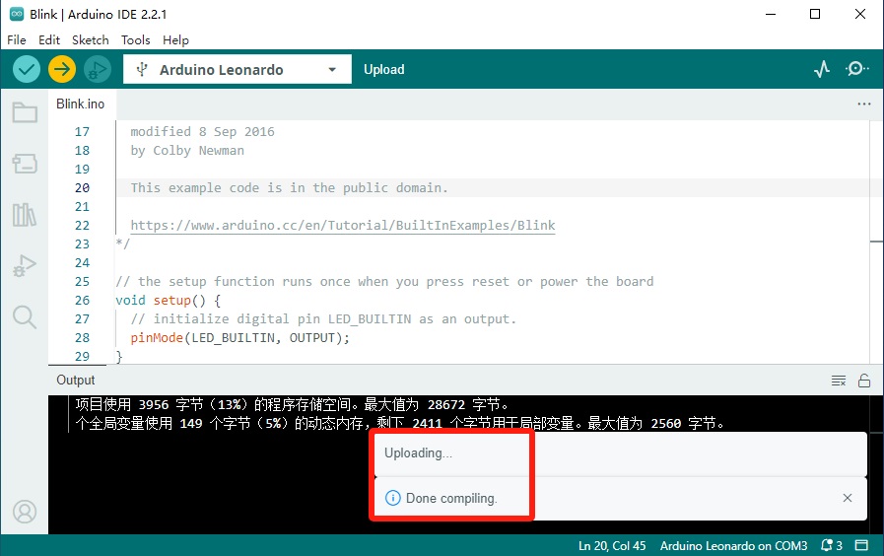Viewport: 884px width, 556px height.
Task: Open the Sketchbook folder sidebar panel
Action: click(25, 112)
